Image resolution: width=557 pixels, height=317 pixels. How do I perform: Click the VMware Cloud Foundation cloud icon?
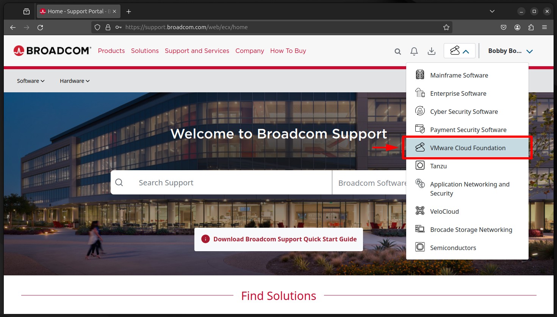tap(420, 147)
